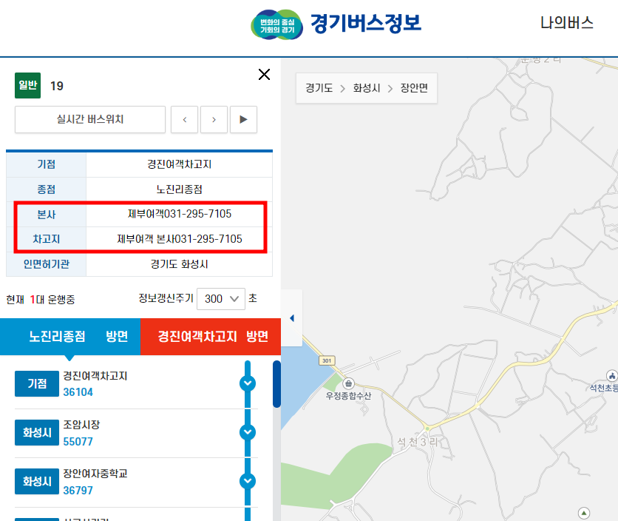Collapse the sidebar using the ◀ arrow on map edge
This screenshot has height=521, width=618.
[291, 317]
